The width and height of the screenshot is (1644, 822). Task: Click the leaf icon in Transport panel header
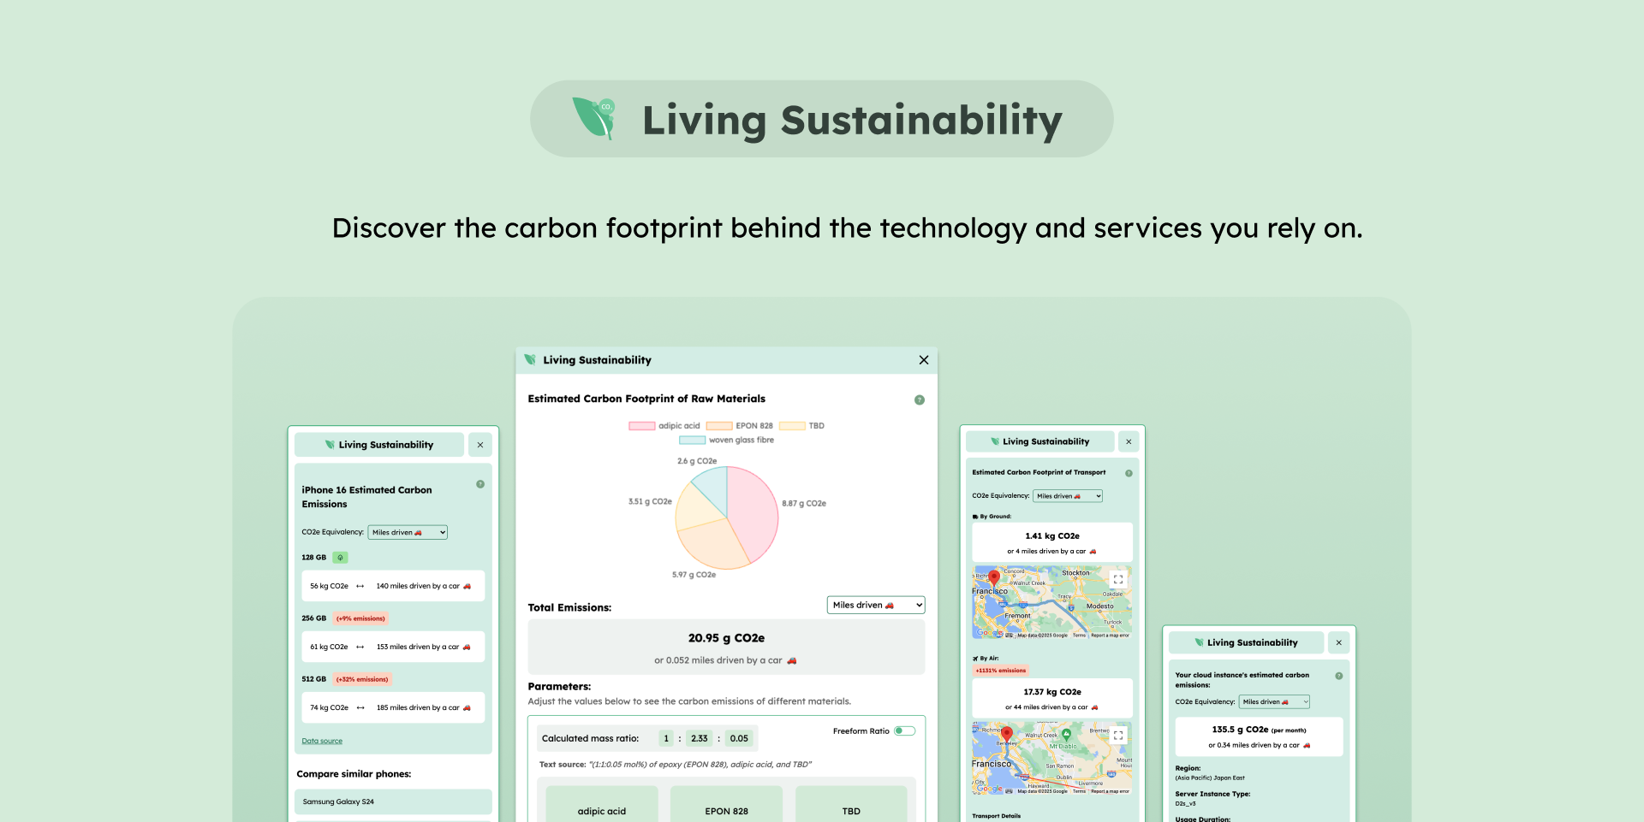coord(995,441)
